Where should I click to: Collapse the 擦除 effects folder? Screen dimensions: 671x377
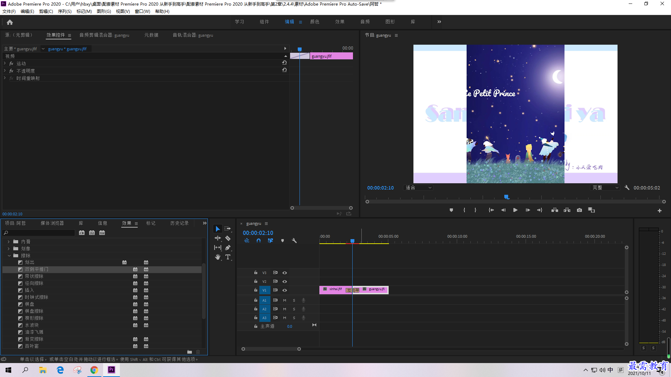pos(9,256)
